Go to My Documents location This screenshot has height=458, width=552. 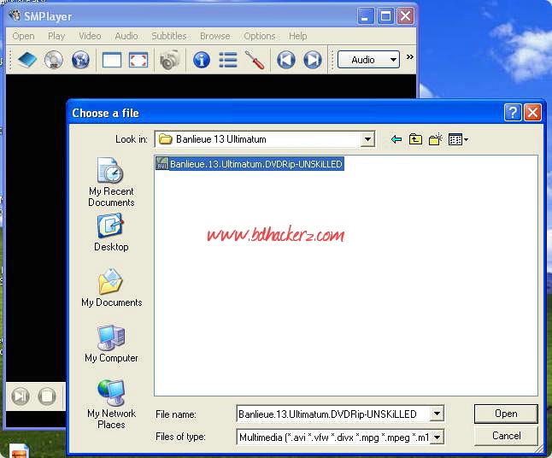[112, 288]
